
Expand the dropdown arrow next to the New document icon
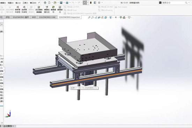(x=52, y=2)
